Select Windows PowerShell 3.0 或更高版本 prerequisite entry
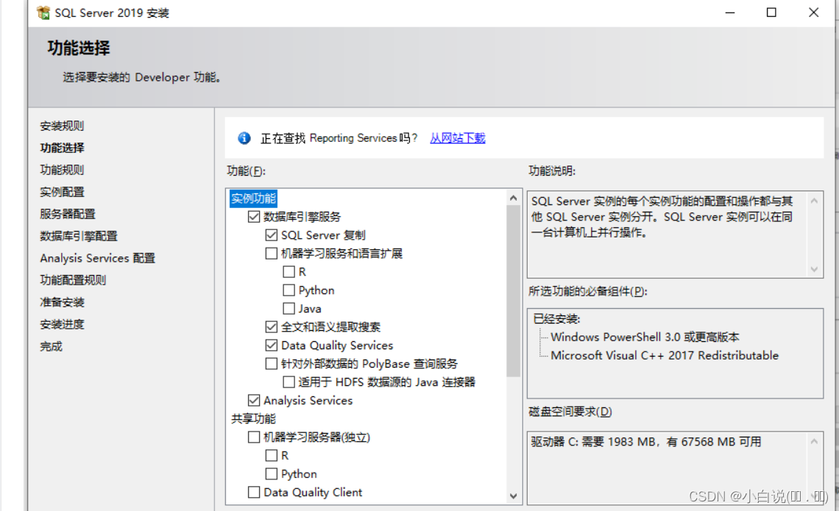The height and width of the screenshot is (511, 839). [645, 337]
